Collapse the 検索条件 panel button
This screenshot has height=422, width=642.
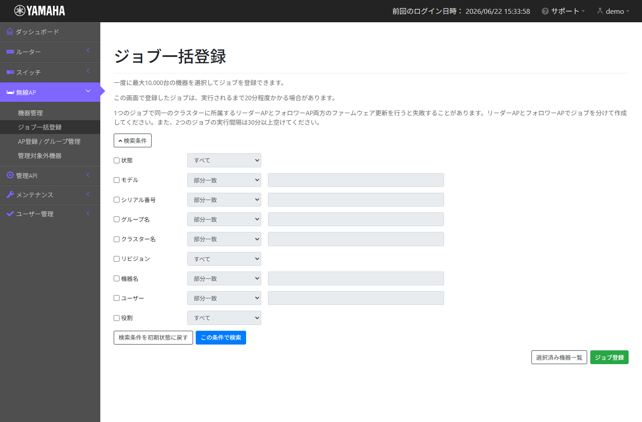pos(132,141)
